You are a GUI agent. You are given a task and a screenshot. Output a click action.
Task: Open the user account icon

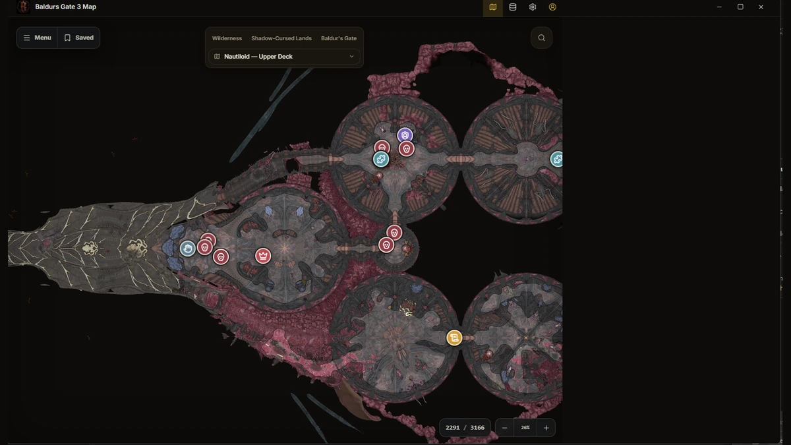(552, 7)
